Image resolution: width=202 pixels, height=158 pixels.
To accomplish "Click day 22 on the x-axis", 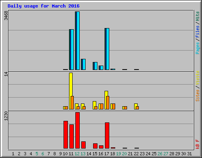I will [x=136, y=154].
